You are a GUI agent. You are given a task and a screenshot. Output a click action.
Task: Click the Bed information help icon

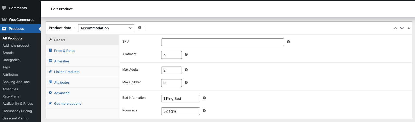click(204, 98)
